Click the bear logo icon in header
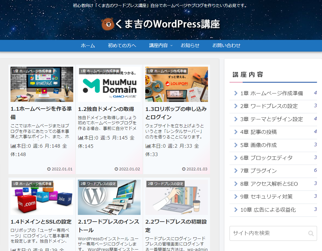Image resolution: width=322 pixels, height=251 pixels. [x=108, y=24]
